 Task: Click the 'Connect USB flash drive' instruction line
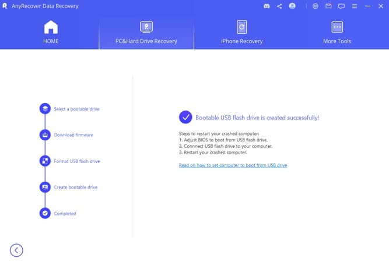click(x=226, y=146)
